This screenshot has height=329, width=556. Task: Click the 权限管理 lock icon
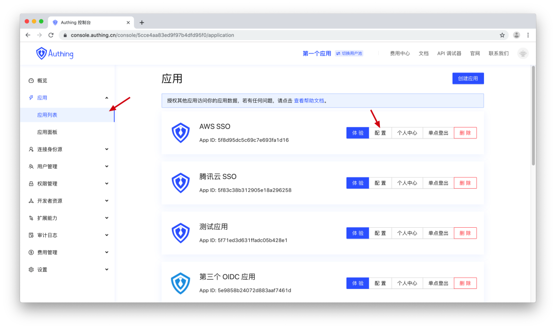(x=31, y=184)
